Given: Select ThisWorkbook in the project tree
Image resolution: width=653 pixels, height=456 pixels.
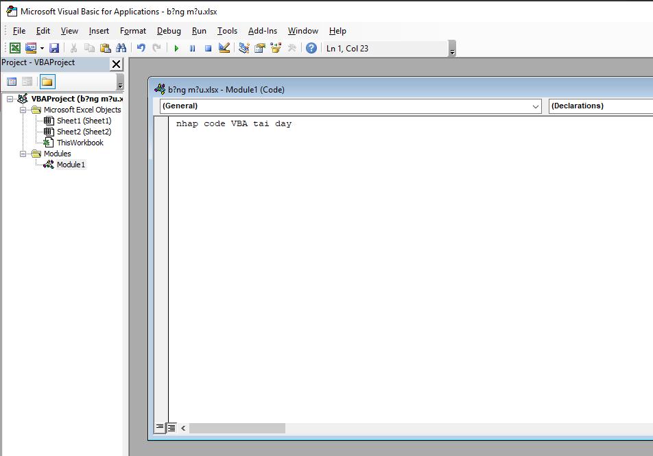Looking at the screenshot, I should 81,142.
